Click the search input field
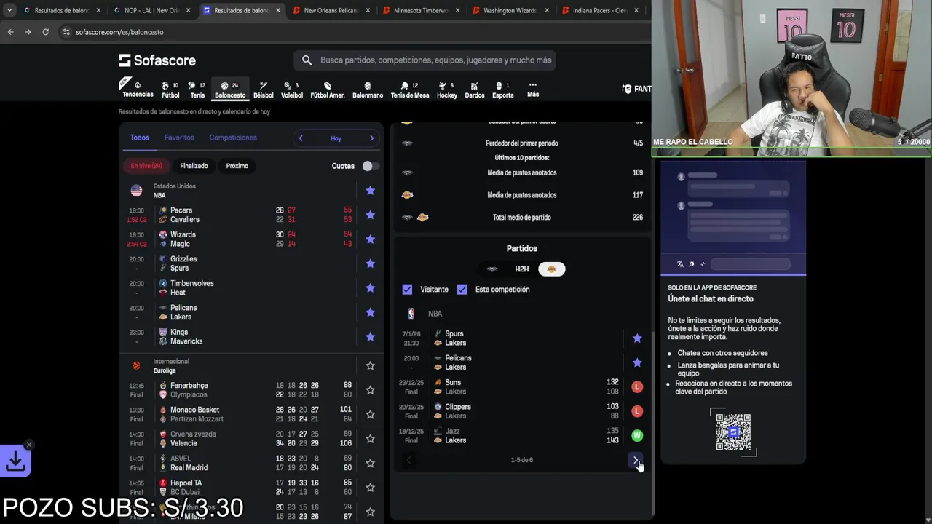Image resolution: width=932 pixels, height=524 pixels. (x=425, y=60)
